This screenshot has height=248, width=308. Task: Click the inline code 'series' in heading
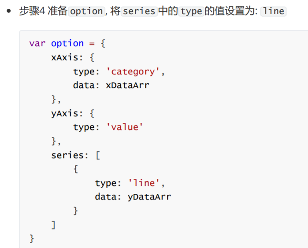(x=139, y=11)
